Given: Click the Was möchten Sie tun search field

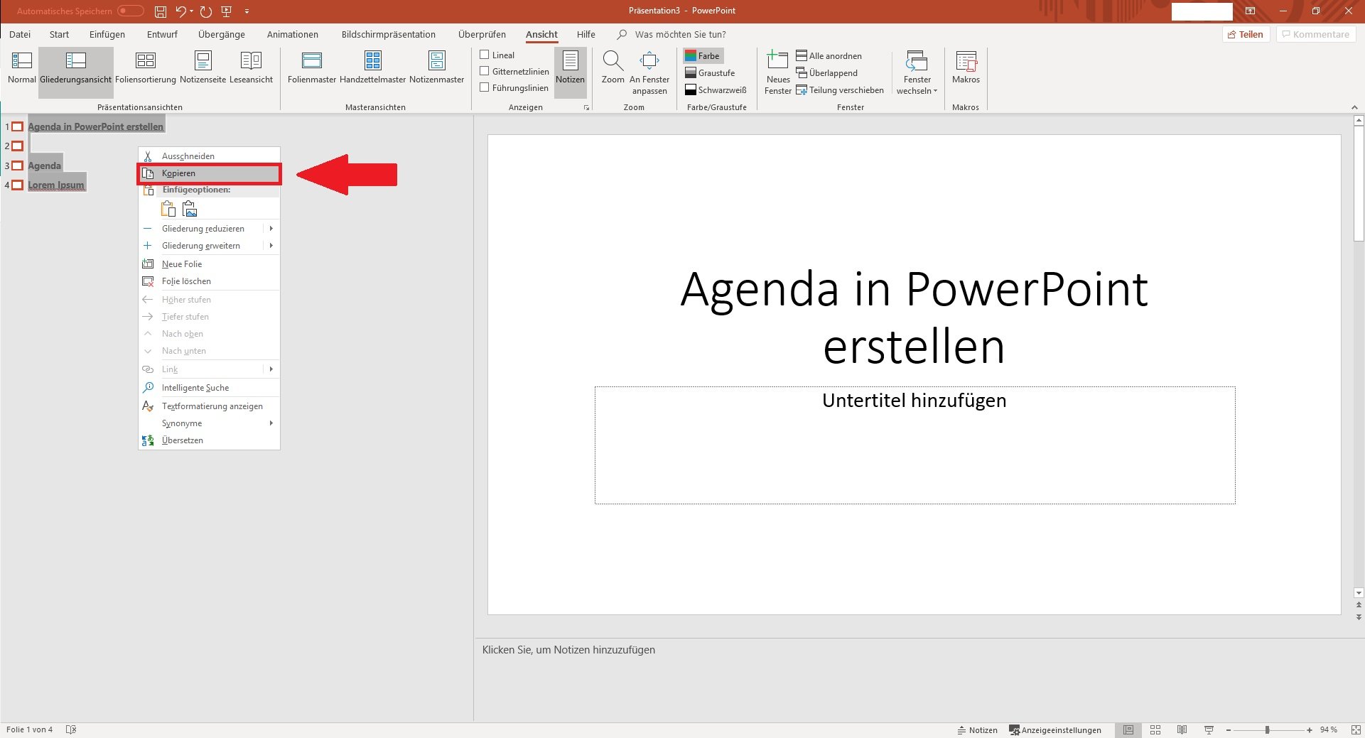Looking at the screenshot, I should click(680, 34).
